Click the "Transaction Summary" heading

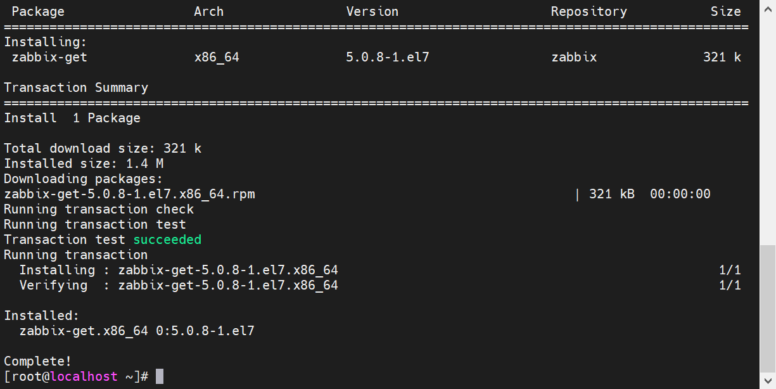[x=76, y=87]
